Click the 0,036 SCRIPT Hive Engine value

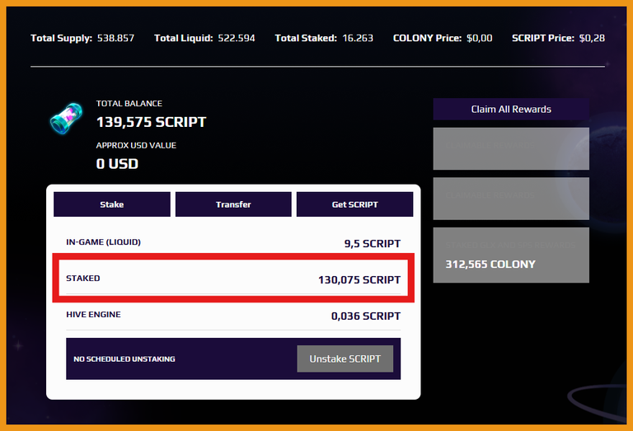pos(366,316)
